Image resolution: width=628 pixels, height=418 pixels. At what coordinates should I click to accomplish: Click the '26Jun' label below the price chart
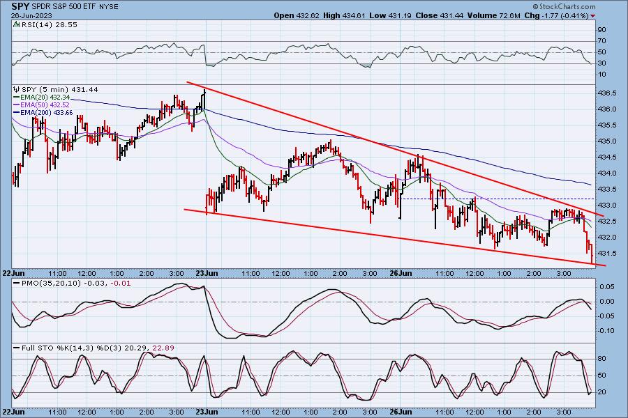401,273
